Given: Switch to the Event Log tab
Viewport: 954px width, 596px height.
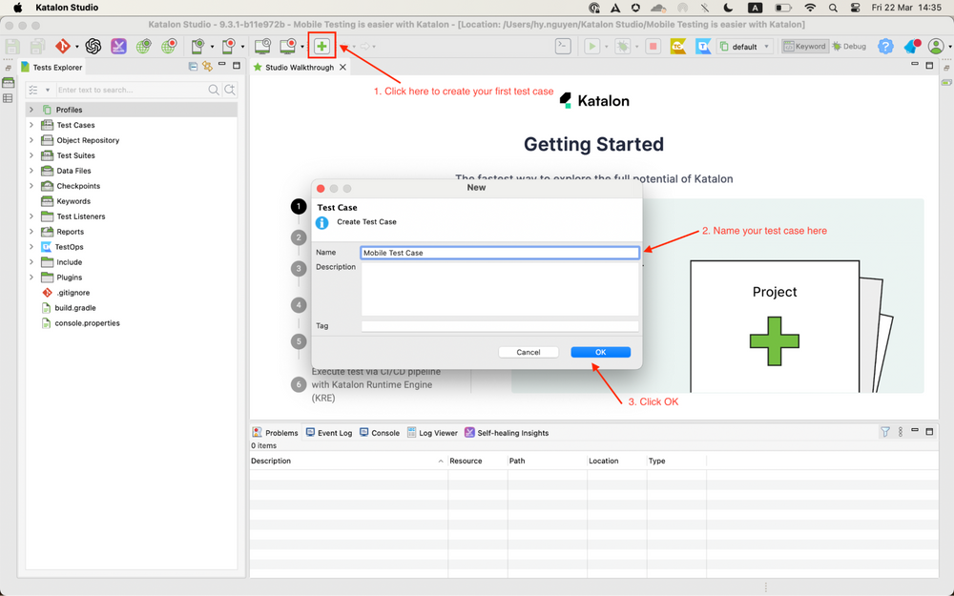Looking at the screenshot, I should click(x=329, y=432).
